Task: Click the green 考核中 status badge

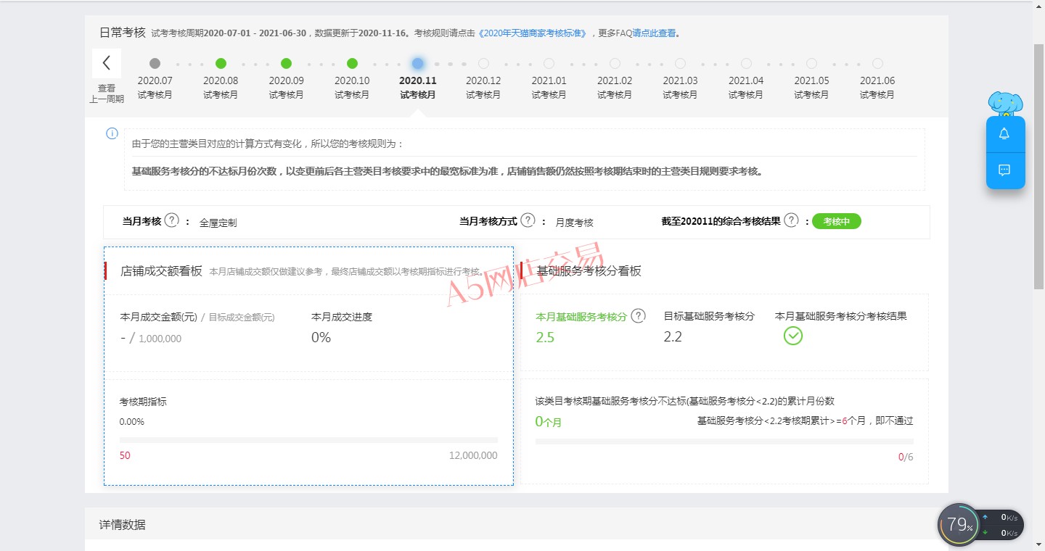Action: (x=836, y=221)
